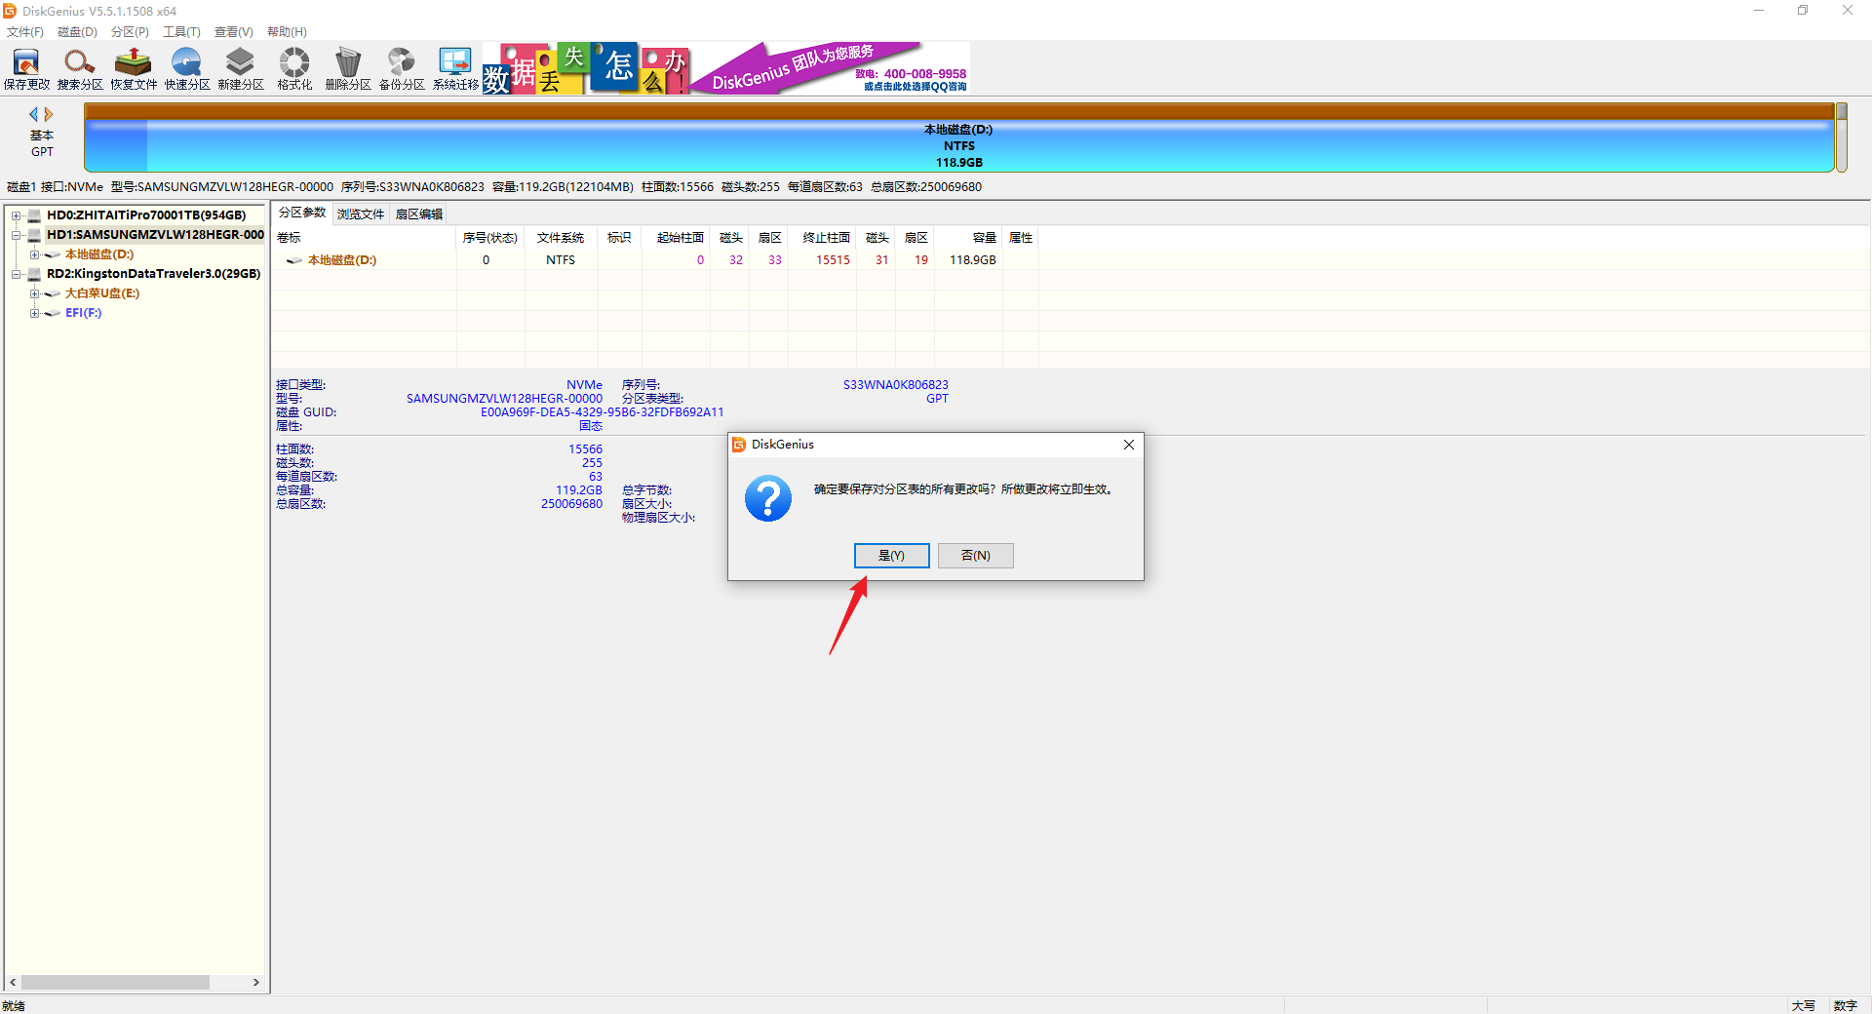The image size is (1872, 1014).
Task: Expand the 大白菜U盘(E:) tree node
Action: tap(34, 293)
